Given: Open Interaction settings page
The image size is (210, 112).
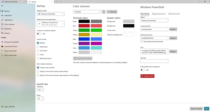Looking at the screenshot, I should (8, 16).
